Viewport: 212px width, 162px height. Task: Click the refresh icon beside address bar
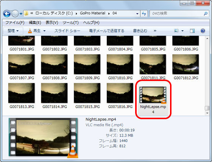(144, 14)
